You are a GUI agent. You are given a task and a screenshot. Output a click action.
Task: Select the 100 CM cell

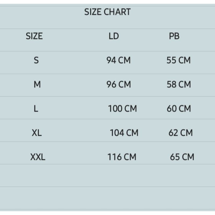point(122,109)
